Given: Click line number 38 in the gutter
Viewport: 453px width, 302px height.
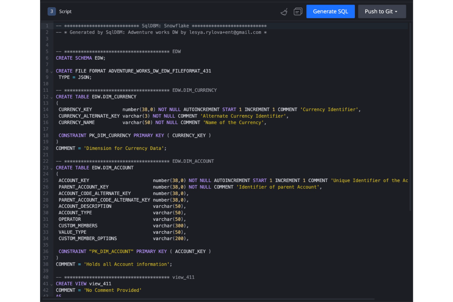Looking at the screenshot, I should click(x=46, y=264).
